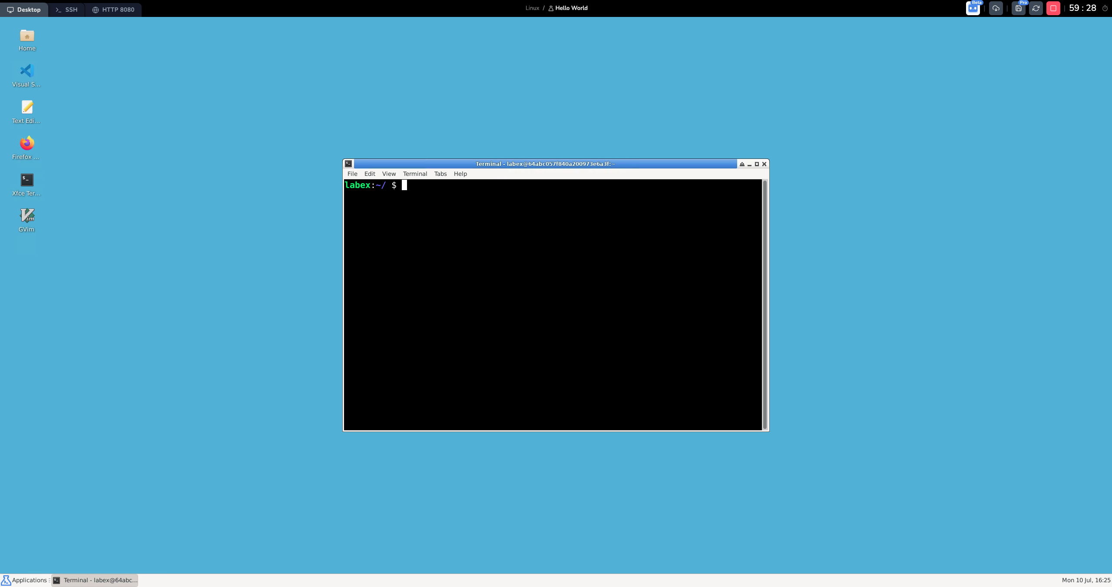Open the Applications menu in taskbar

[x=25, y=580]
